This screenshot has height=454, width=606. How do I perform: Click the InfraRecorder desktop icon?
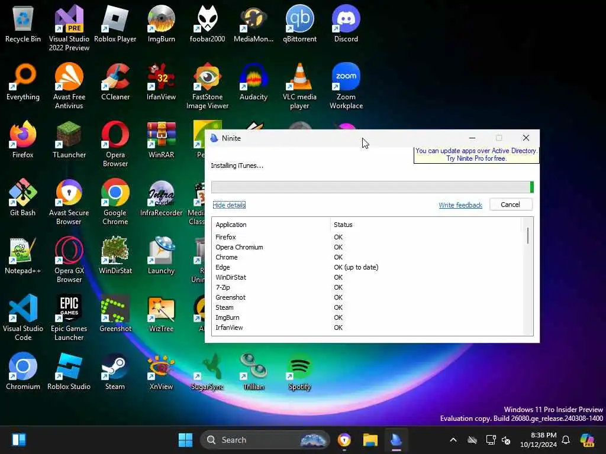tap(161, 197)
